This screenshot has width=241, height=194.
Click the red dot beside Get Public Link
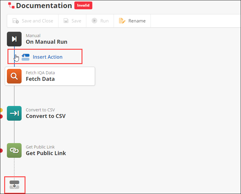(1, 150)
